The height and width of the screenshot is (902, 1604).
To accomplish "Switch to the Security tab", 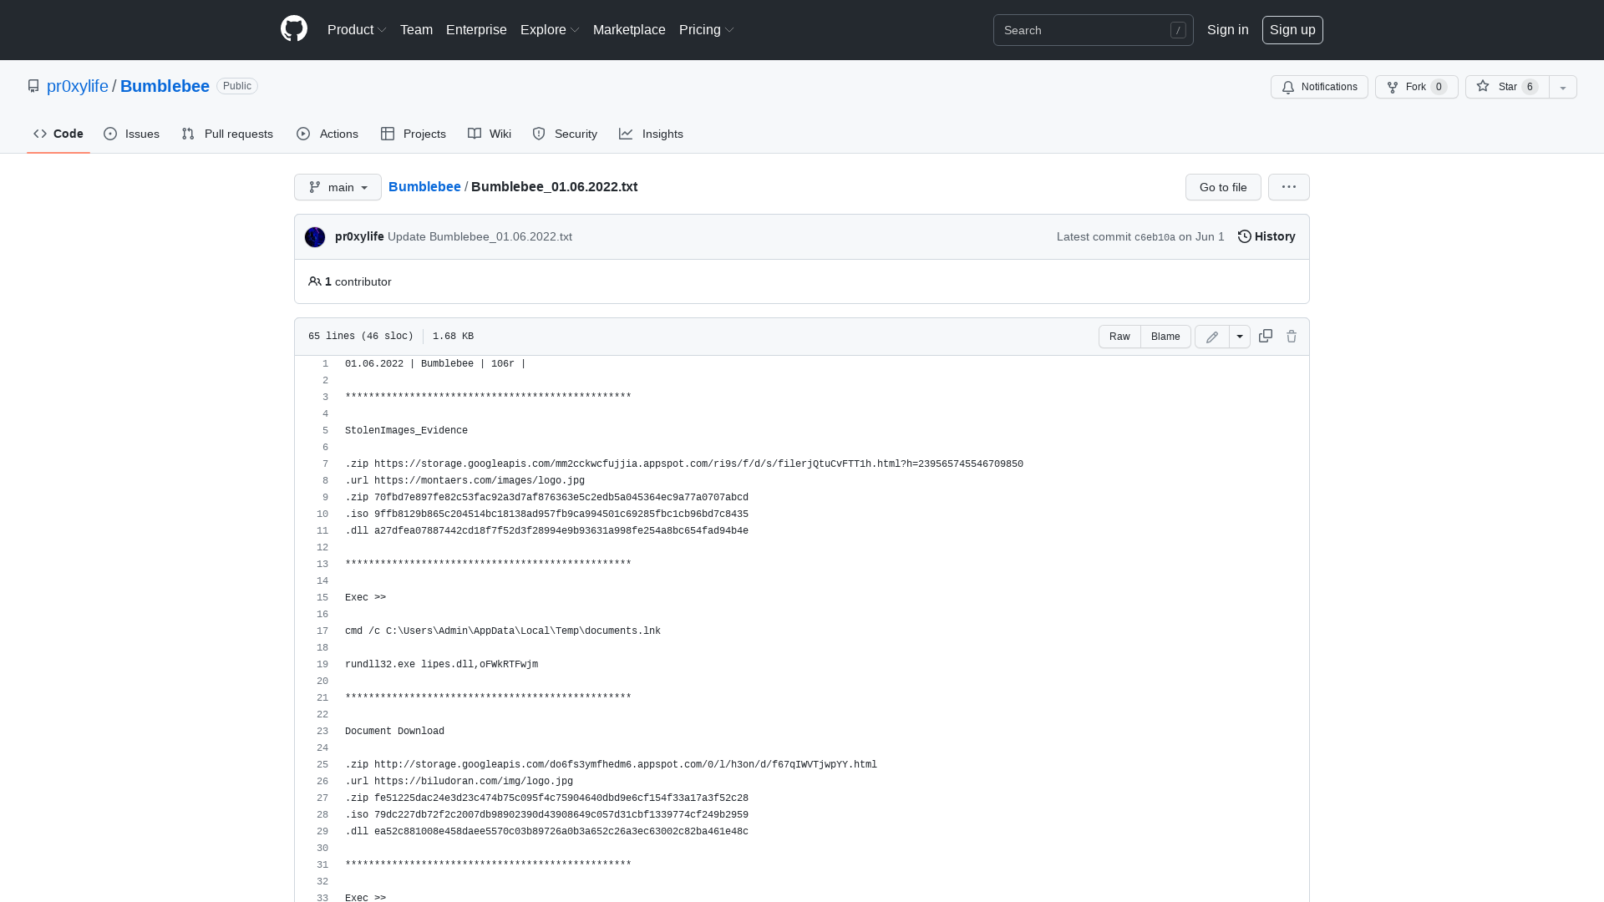I will tap(565, 134).
